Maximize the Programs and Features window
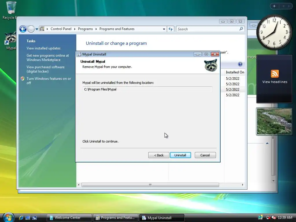 coord(232,21)
